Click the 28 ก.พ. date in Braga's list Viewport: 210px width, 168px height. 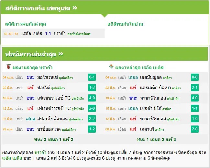click(8, 129)
